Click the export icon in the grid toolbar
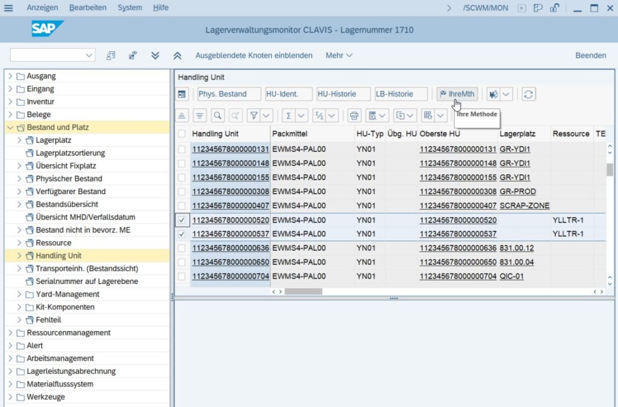The height and width of the screenshot is (407, 618). [402, 115]
